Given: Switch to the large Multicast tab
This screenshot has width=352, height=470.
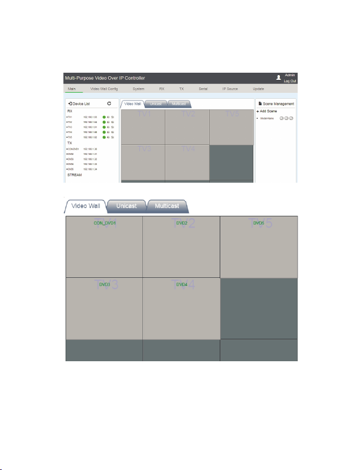Looking at the screenshot, I should click(x=167, y=206).
